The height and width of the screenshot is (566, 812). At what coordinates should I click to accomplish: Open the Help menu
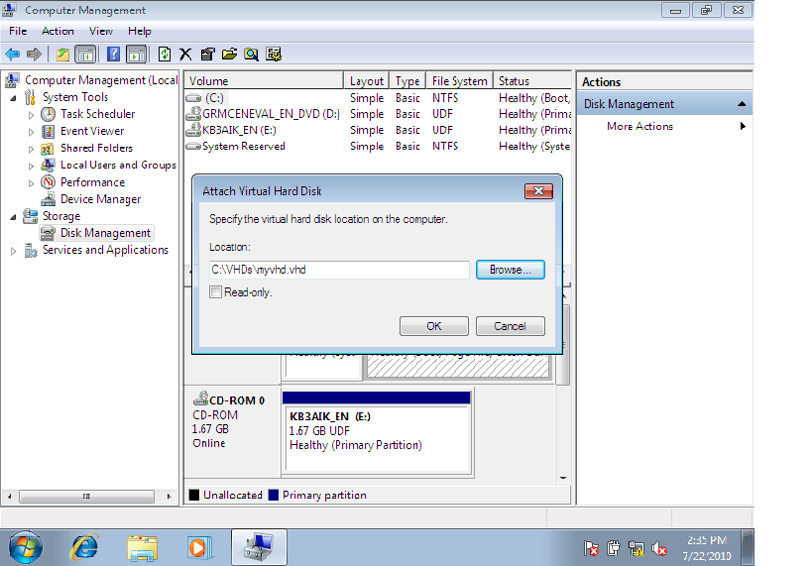[140, 31]
